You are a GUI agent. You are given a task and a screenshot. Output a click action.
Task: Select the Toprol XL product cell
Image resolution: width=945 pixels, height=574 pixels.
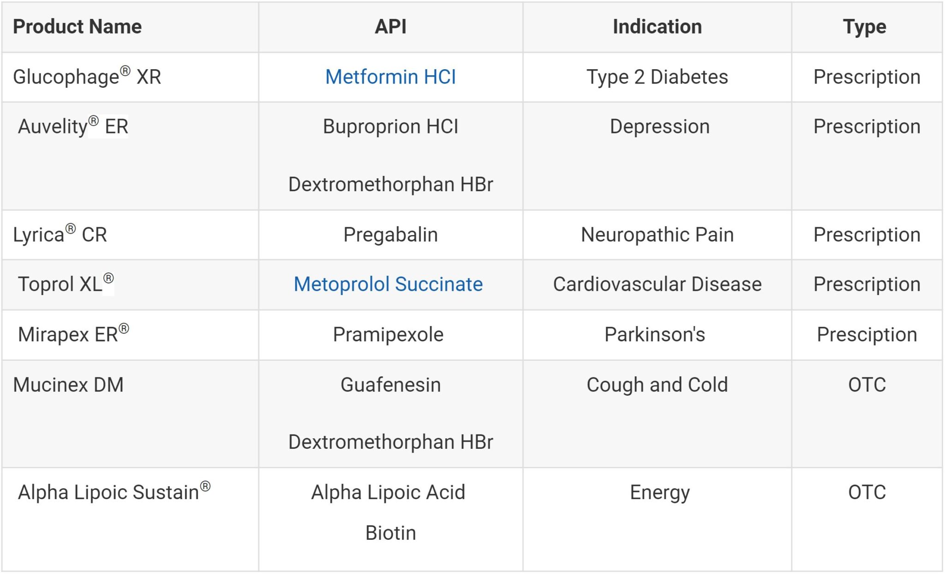pos(66,284)
